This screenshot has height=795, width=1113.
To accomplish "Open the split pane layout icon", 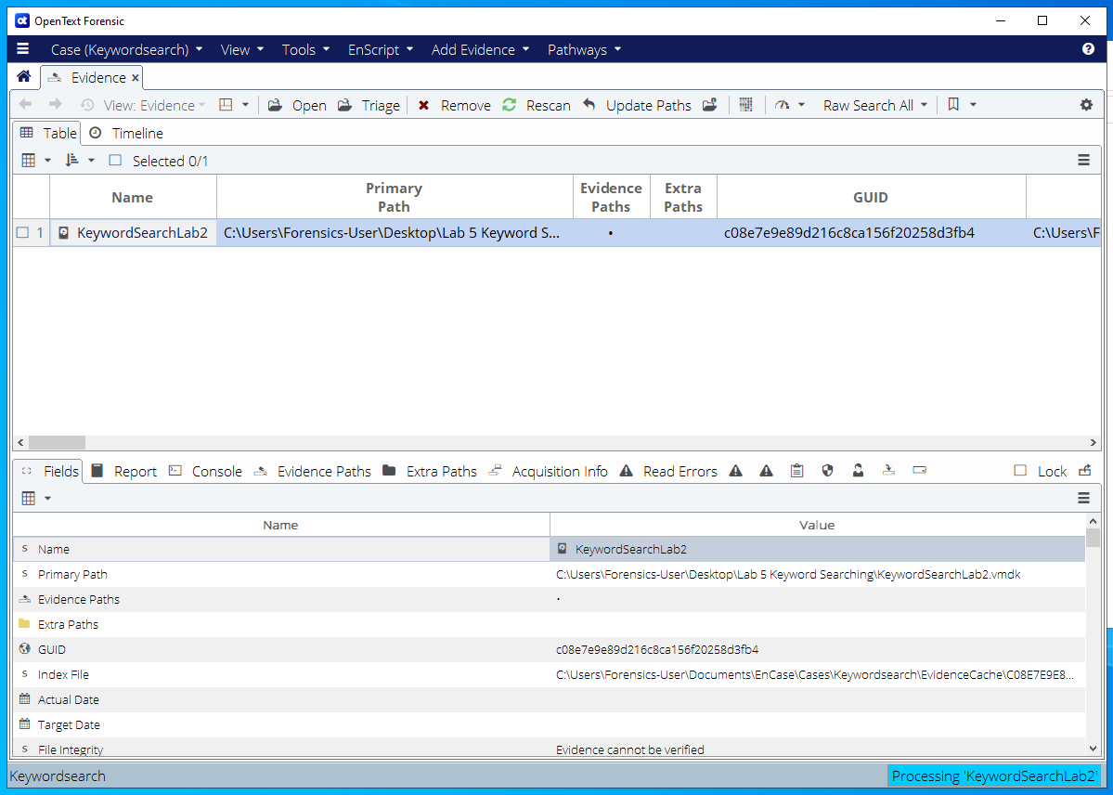I will (x=226, y=105).
